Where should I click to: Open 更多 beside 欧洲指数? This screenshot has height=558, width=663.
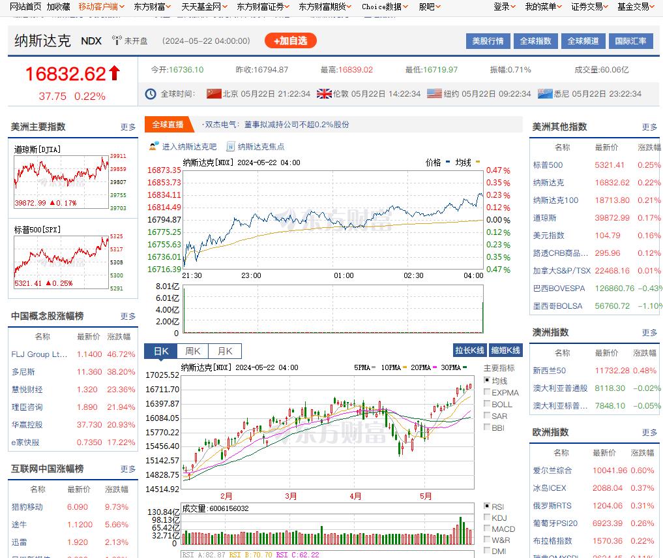(649, 432)
